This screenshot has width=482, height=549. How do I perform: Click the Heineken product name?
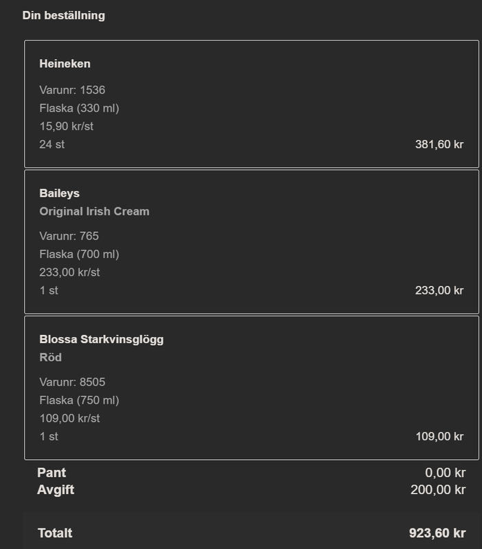click(65, 64)
